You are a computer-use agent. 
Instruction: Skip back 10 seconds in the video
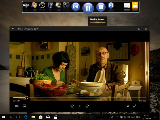(72, 106)
